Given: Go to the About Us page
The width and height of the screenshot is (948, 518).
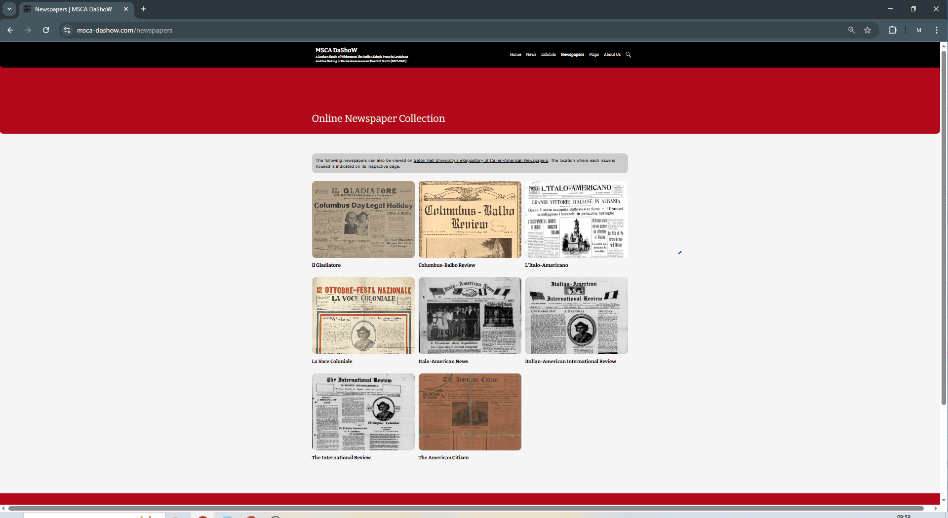Looking at the screenshot, I should click(612, 54).
